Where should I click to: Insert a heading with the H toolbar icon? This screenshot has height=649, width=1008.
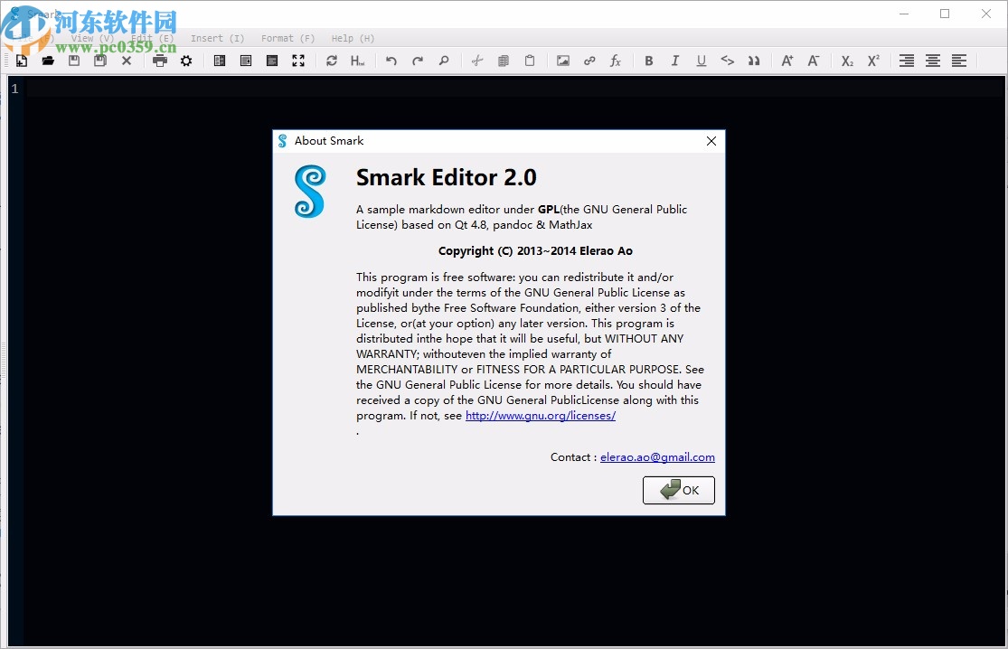click(x=356, y=61)
